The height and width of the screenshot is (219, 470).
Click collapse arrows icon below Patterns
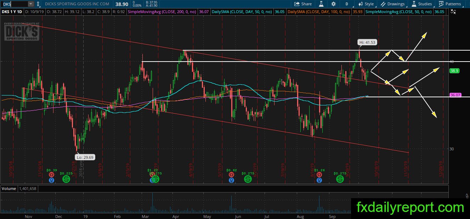tap(454, 12)
